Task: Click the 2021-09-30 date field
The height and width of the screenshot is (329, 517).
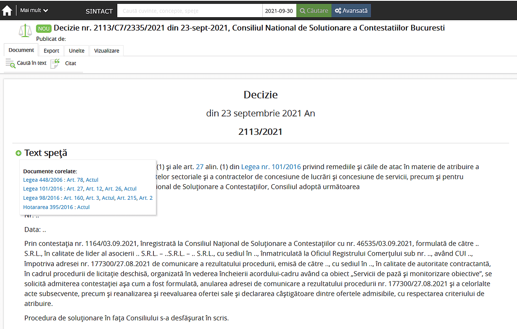Action: coord(279,11)
